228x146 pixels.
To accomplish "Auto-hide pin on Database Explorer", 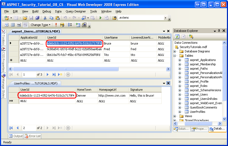I will coord(219,31).
